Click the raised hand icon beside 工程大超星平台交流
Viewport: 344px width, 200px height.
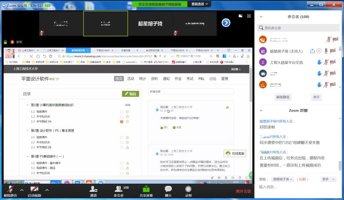point(319,62)
